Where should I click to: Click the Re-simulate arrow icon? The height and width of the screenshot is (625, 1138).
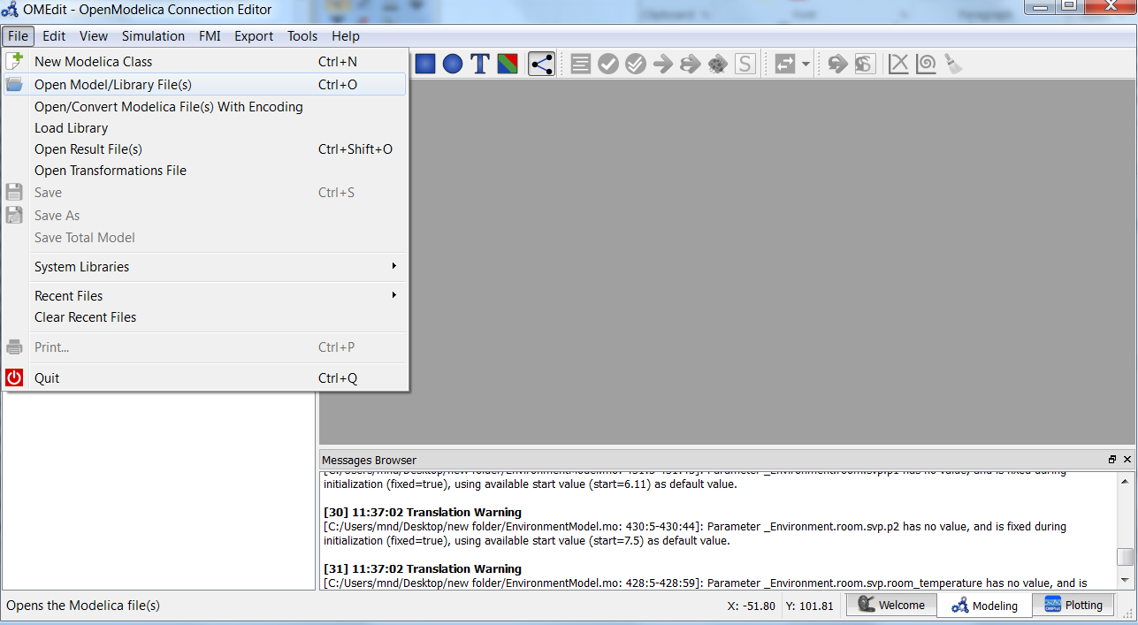point(836,64)
